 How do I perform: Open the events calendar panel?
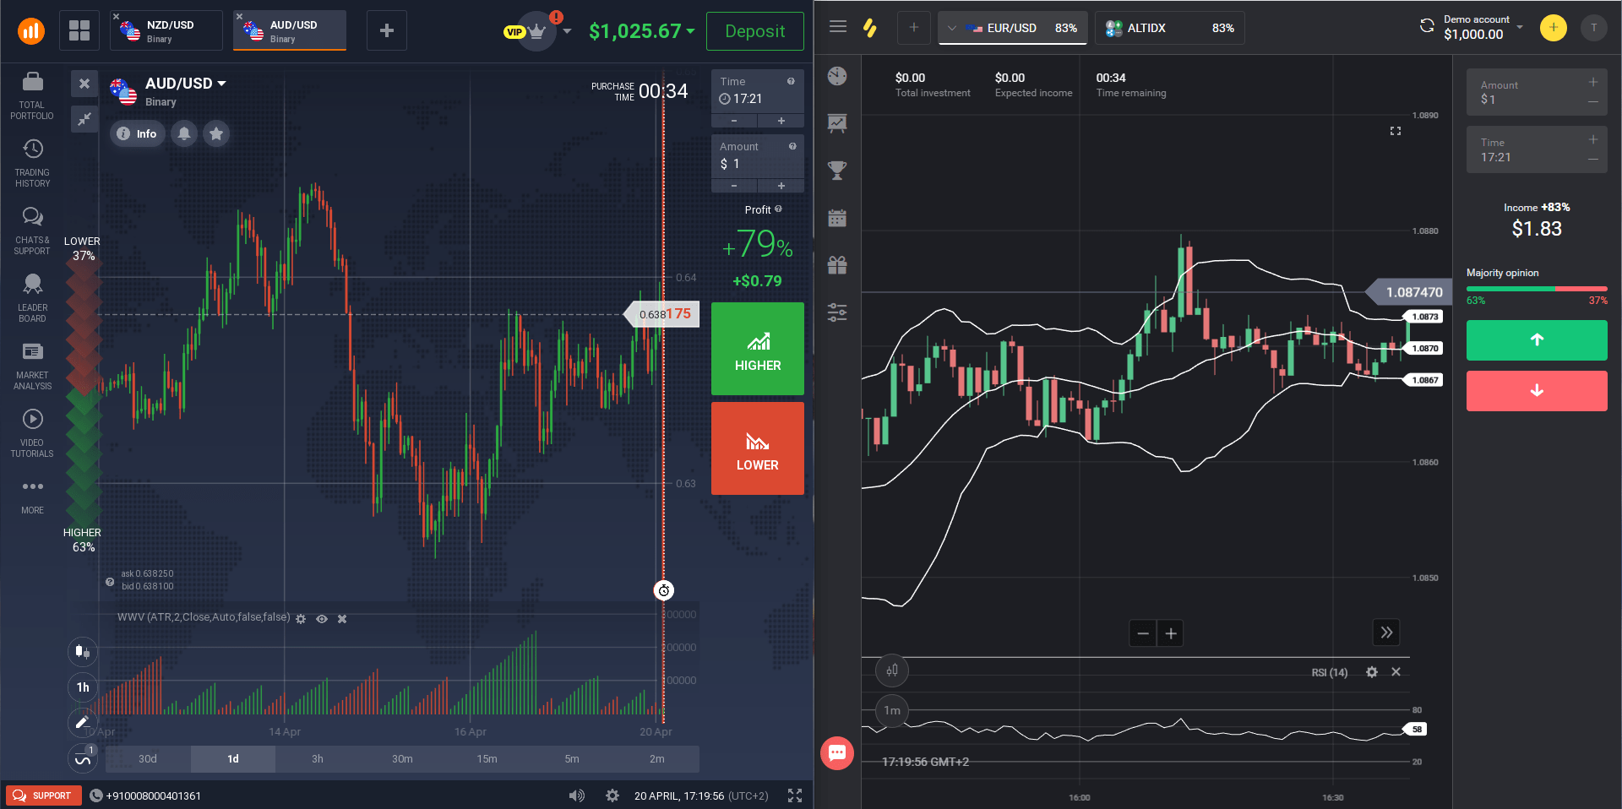click(836, 217)
